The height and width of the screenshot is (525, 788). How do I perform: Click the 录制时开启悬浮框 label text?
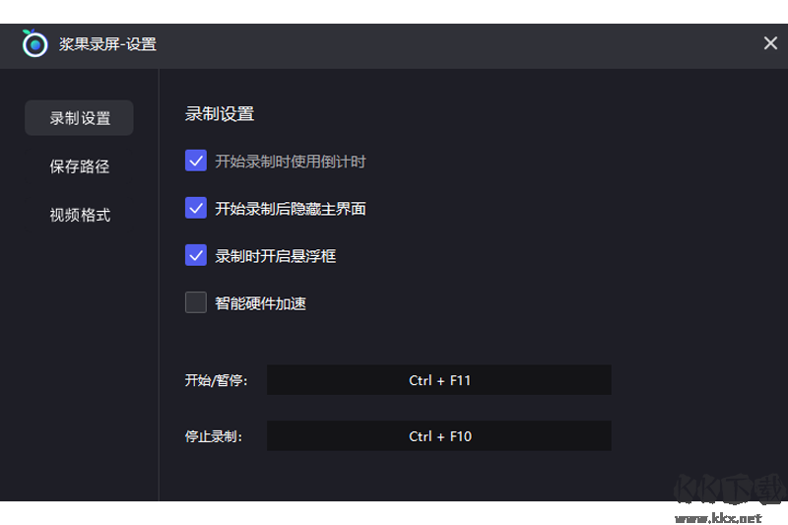(x=276, y=256)
